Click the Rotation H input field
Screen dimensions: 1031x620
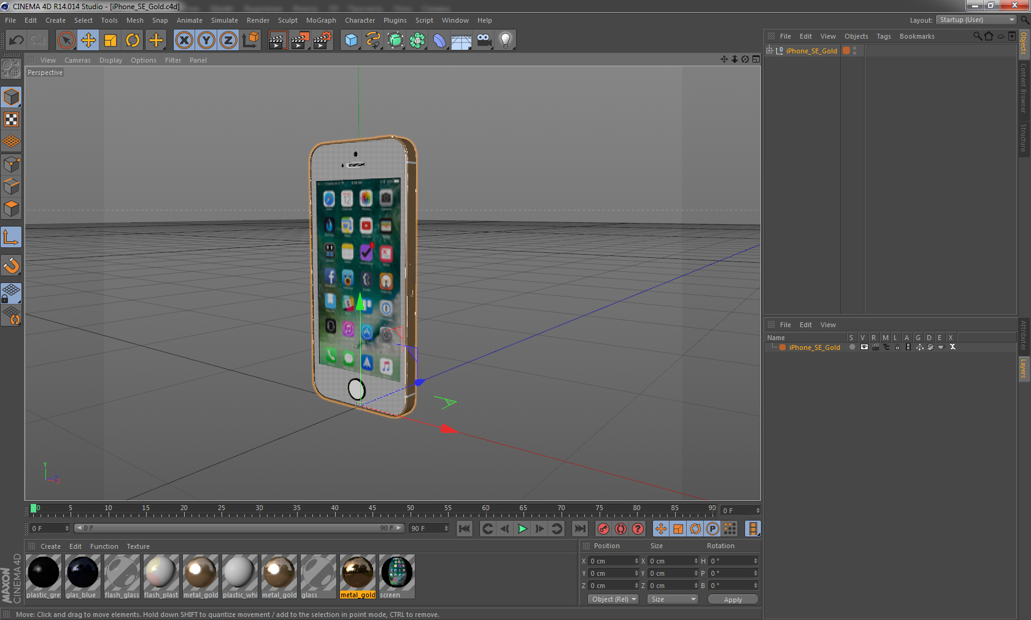(733, 561)
